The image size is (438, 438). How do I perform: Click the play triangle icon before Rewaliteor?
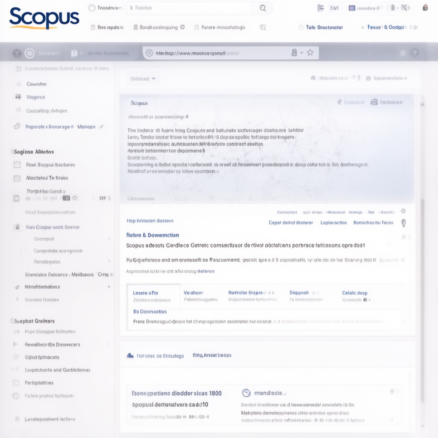(x=15, y=344)
